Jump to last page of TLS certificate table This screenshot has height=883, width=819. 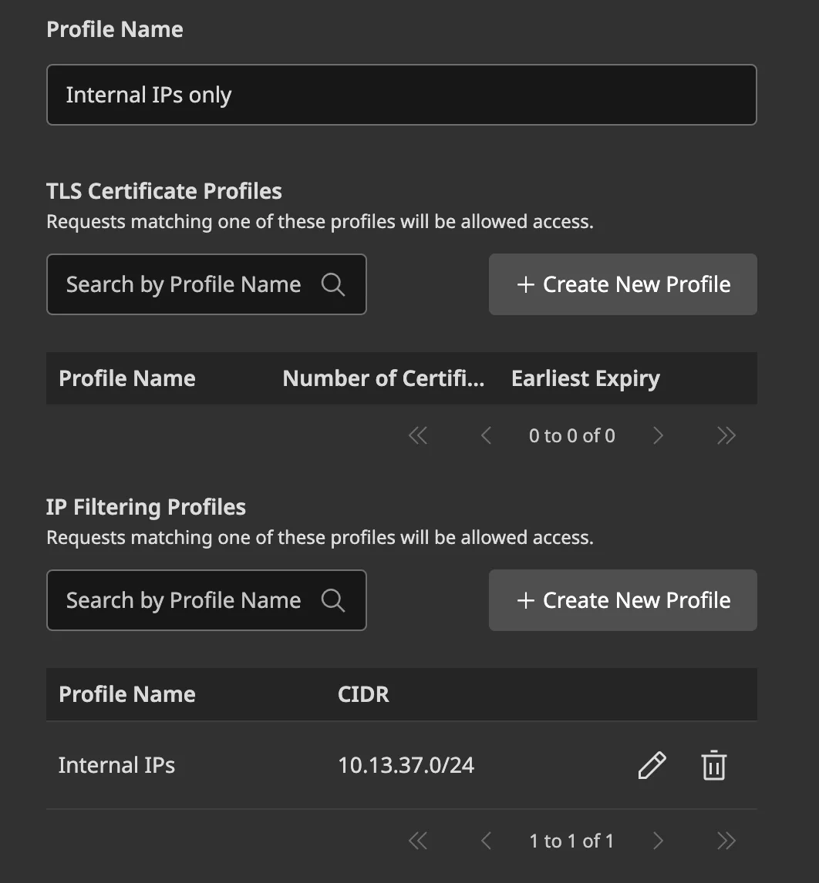click(x=726, y=435)
